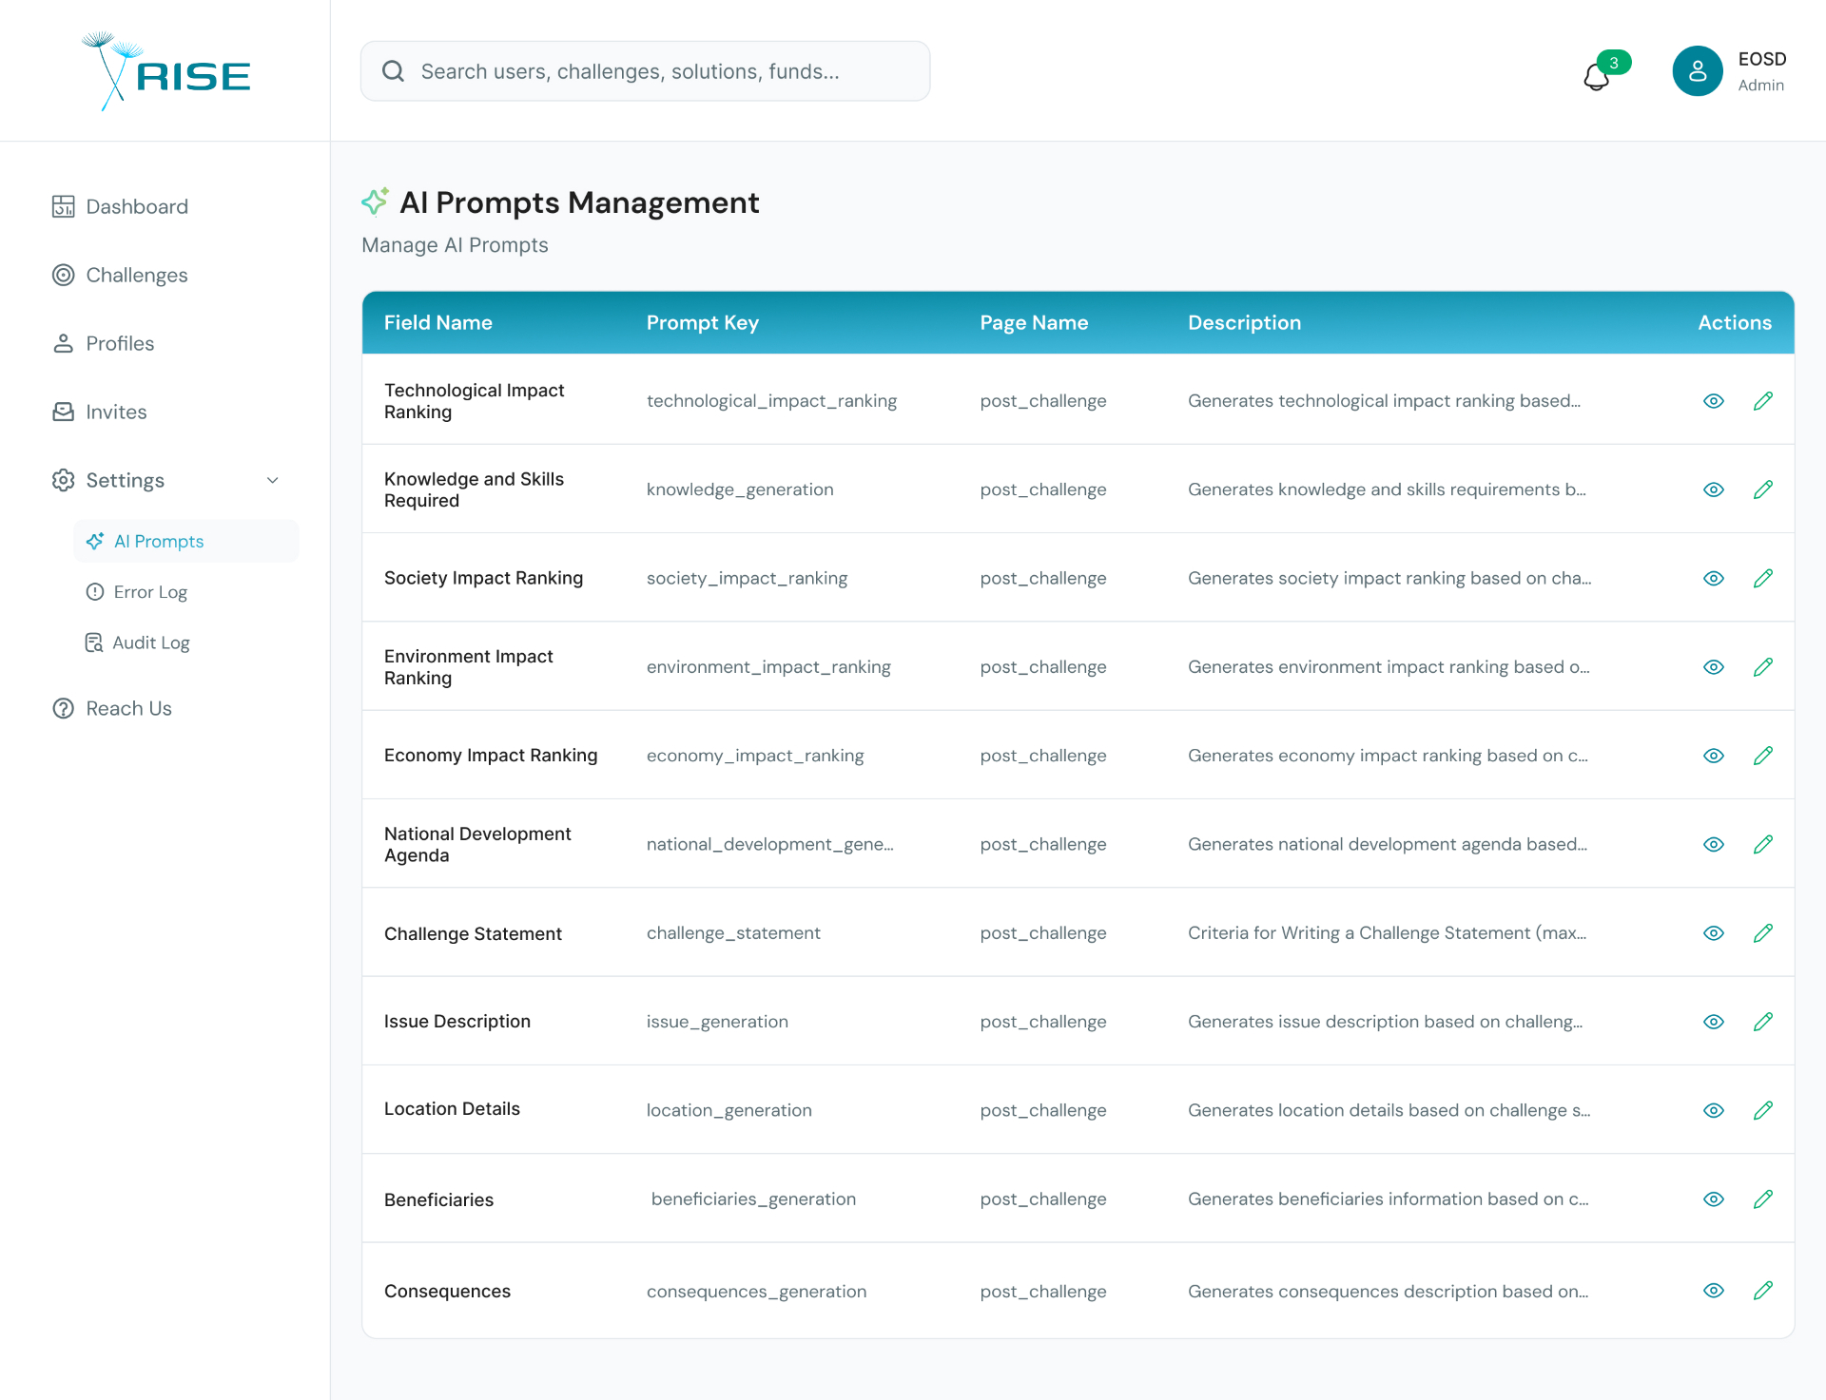Click the AI Prompts Management sparkle icon
Viewport: 1826px width, 1400px height.
point(375,201)
